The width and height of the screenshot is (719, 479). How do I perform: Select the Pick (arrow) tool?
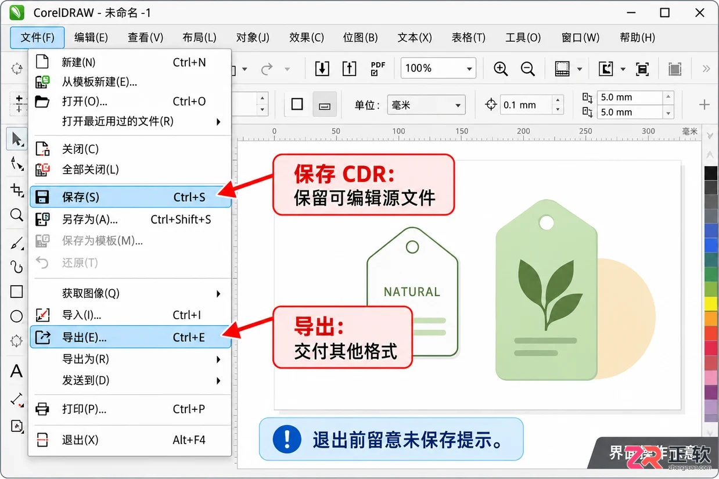(x=17, y=139)
